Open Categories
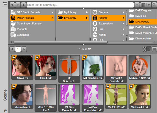 pyautogui.click(x=32, y=35)
